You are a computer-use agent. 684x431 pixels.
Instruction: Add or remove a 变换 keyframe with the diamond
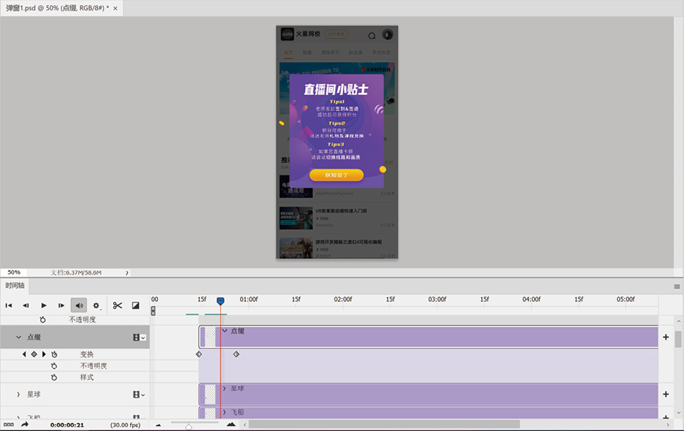coord(34,354)
